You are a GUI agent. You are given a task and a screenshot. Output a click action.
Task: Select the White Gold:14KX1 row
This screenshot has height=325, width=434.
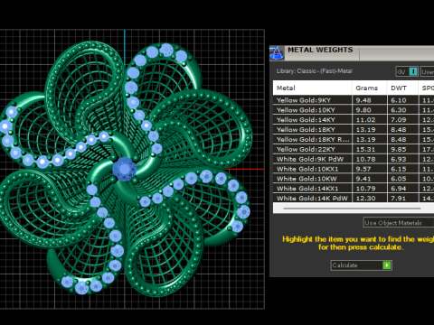tap(354, 189)
